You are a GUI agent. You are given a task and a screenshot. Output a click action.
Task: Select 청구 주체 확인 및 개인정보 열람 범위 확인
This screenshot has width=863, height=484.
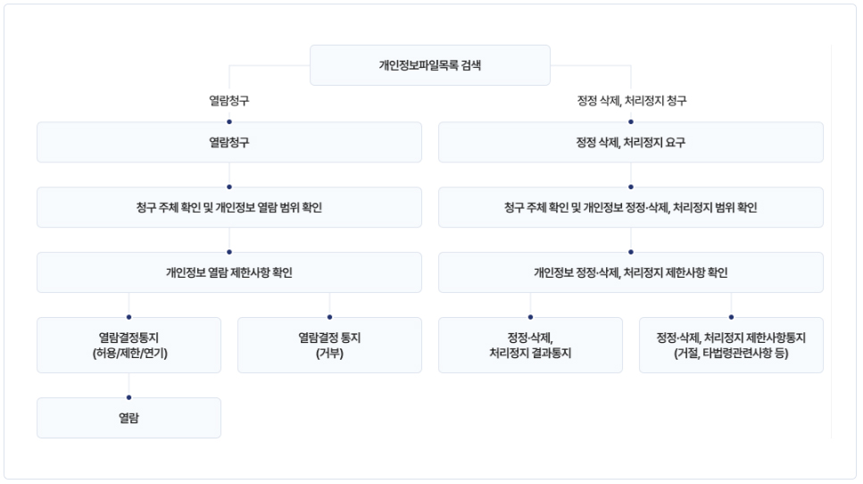[229, 207]
